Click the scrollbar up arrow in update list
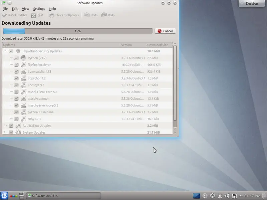267x200 pixels. [175, 44]
